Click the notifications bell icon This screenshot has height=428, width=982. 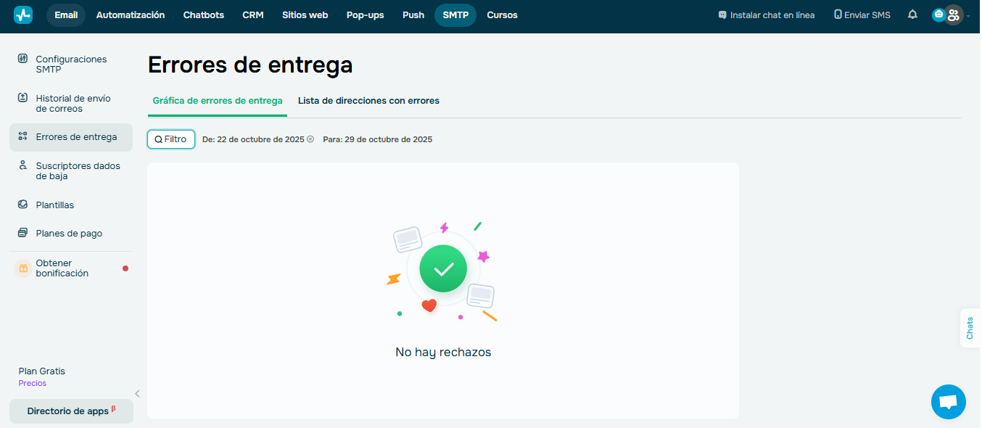point(912,15)
